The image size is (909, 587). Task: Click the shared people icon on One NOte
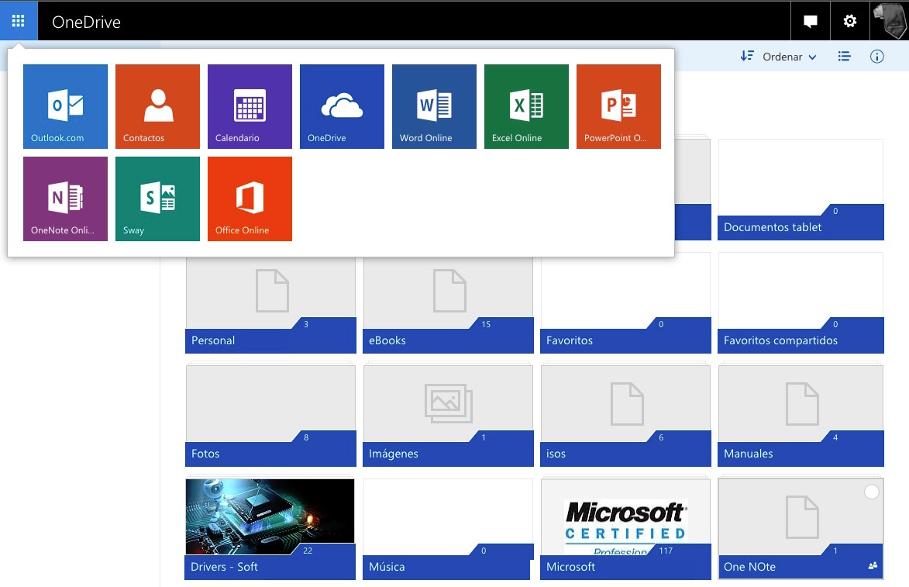click(x=873, y=565)
